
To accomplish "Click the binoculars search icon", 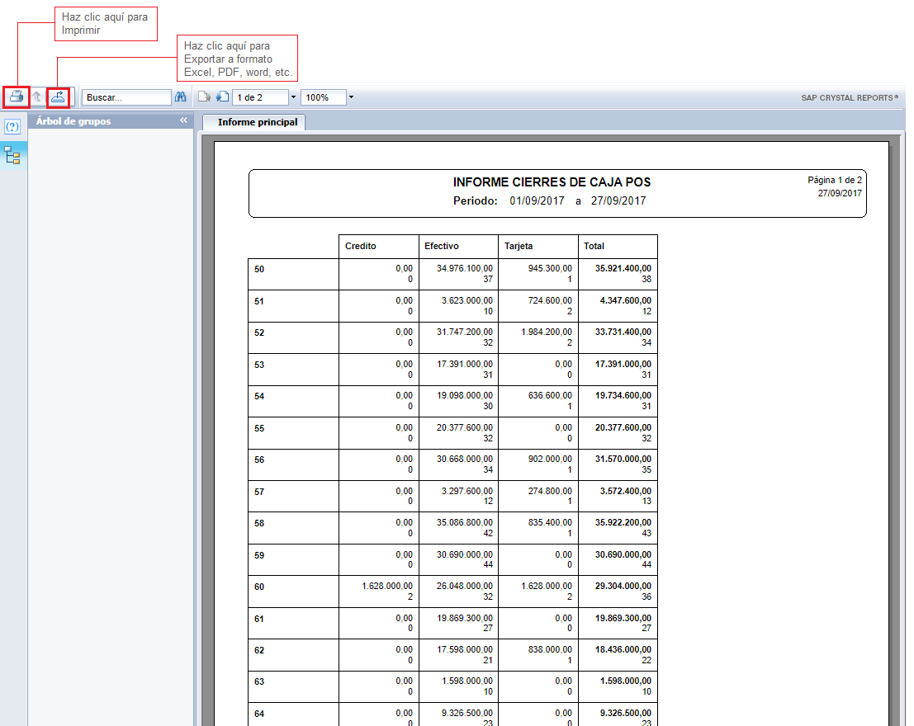I will click(181, 97).
